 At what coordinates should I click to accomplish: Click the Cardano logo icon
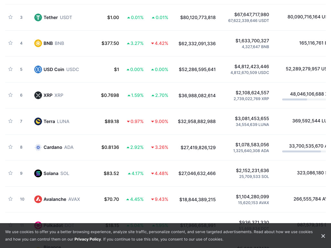pyautogui.click(x=38, y=147)
